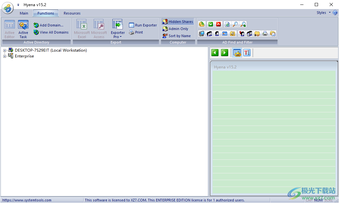Click the red T text mode icon
339x203 pixels.
247,53
